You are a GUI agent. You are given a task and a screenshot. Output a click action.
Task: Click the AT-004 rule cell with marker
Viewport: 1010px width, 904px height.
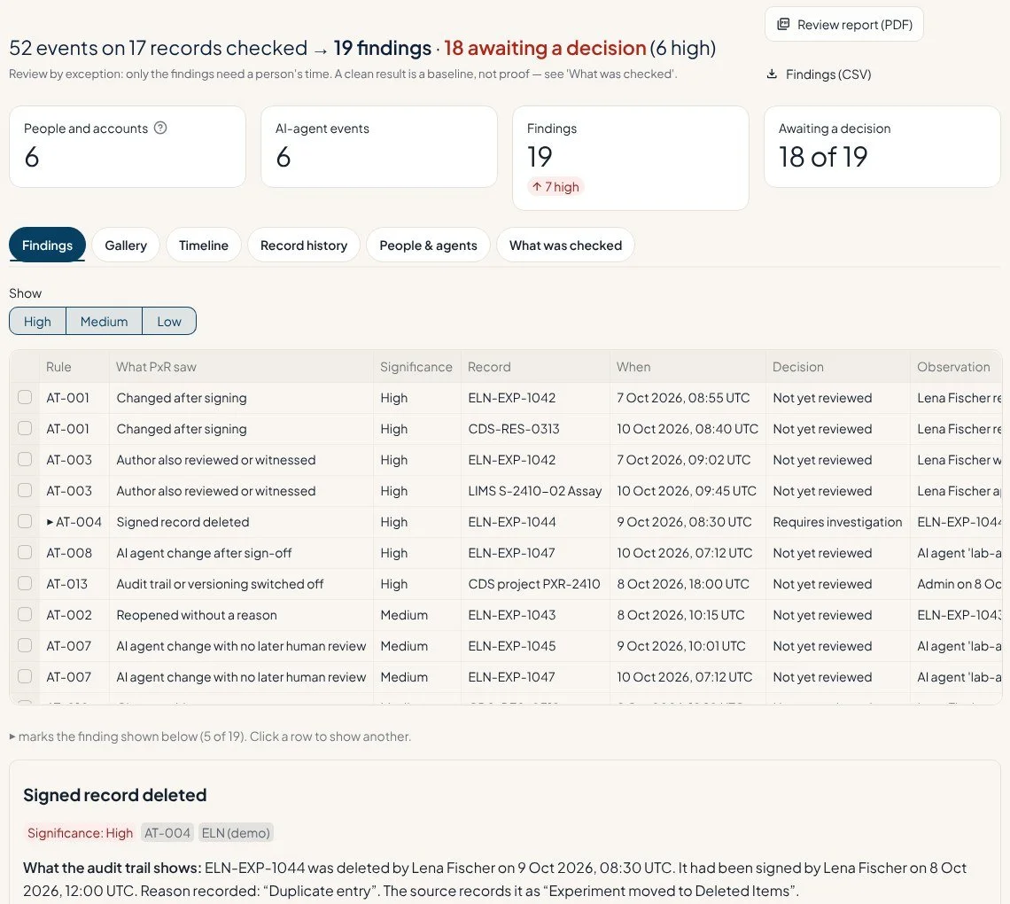[74, 522]
